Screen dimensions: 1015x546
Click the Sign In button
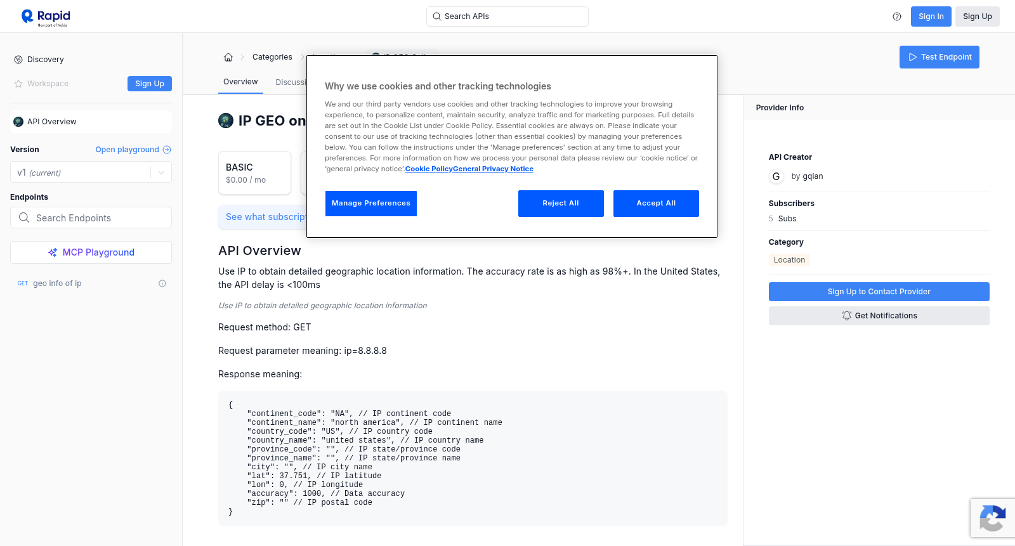point(931,16)
